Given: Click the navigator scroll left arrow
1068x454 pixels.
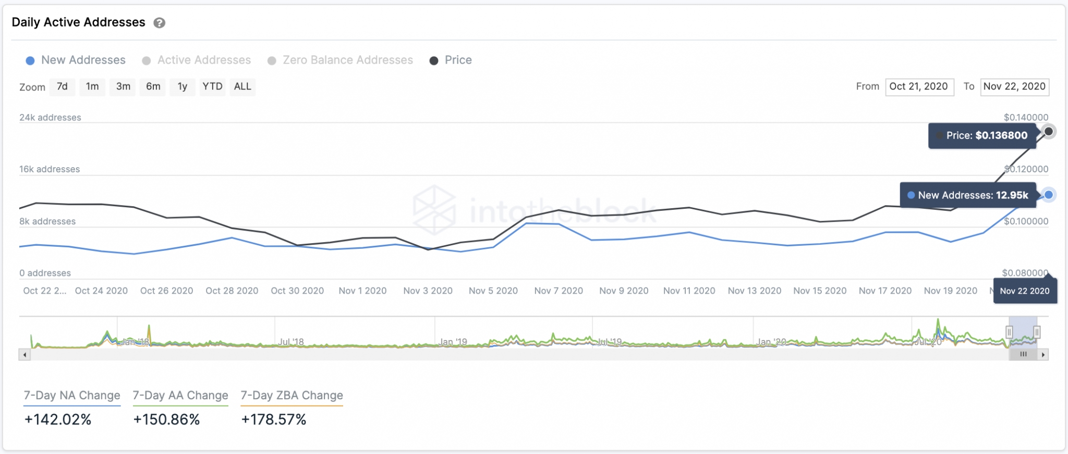Looking at the screenshot, I should 25,355.
